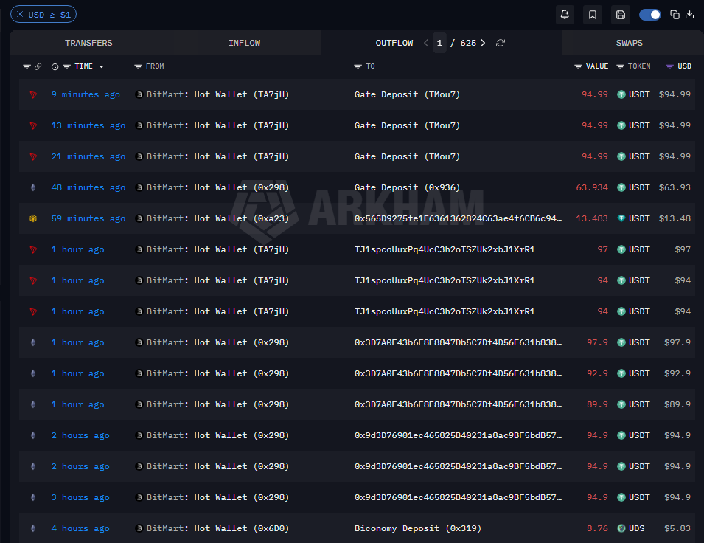The image size is (704, 543).
Task: Click the USD amount $5.83
Action: point(677,528)
